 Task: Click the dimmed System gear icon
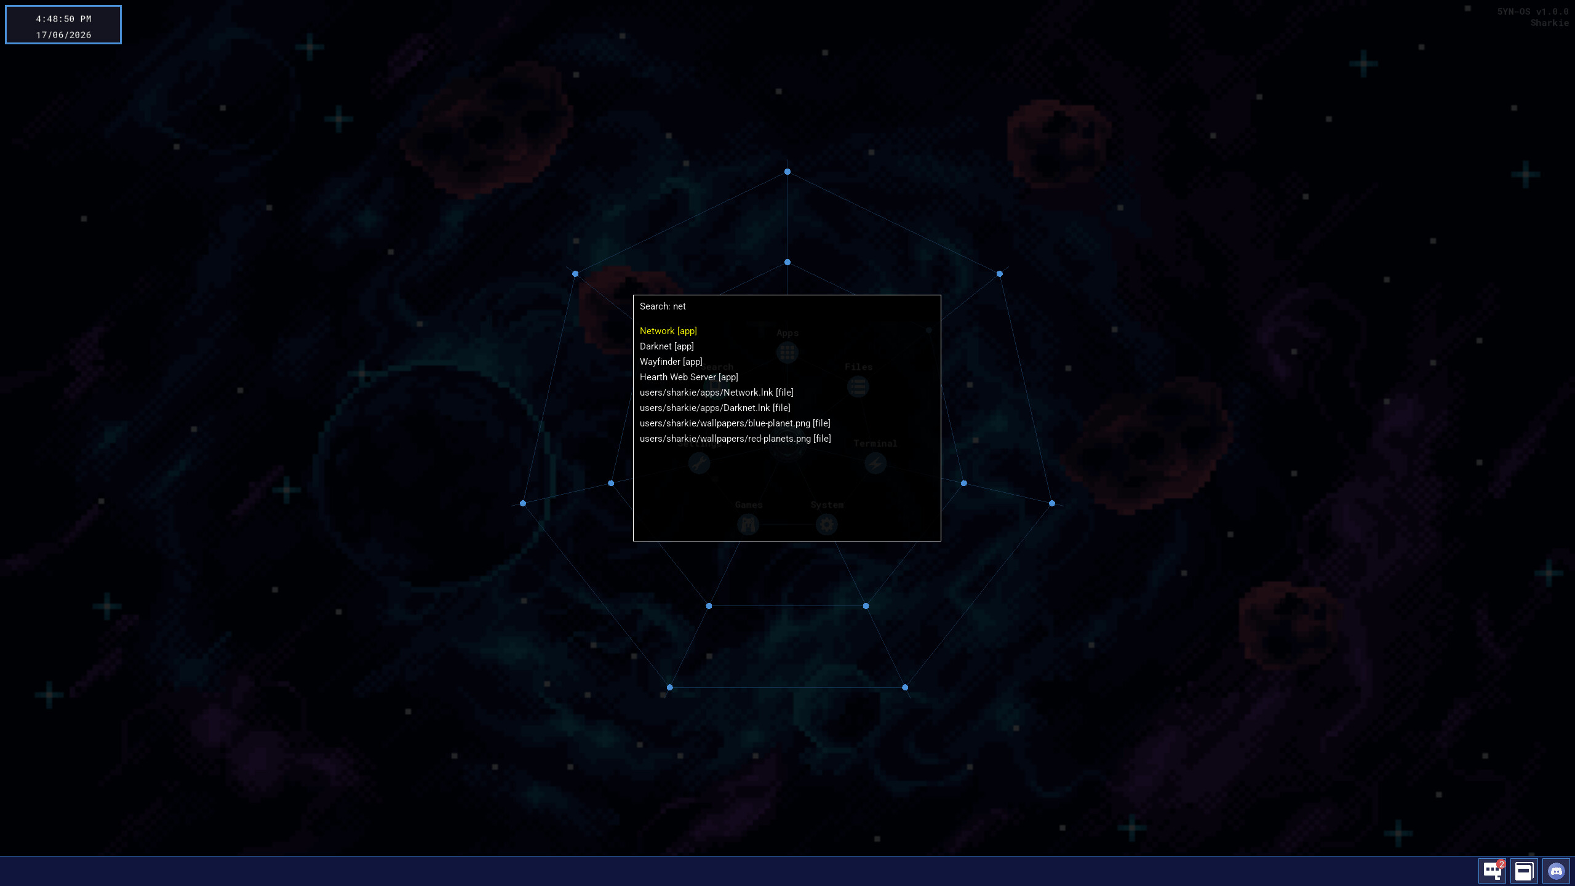tap(827, 525)
